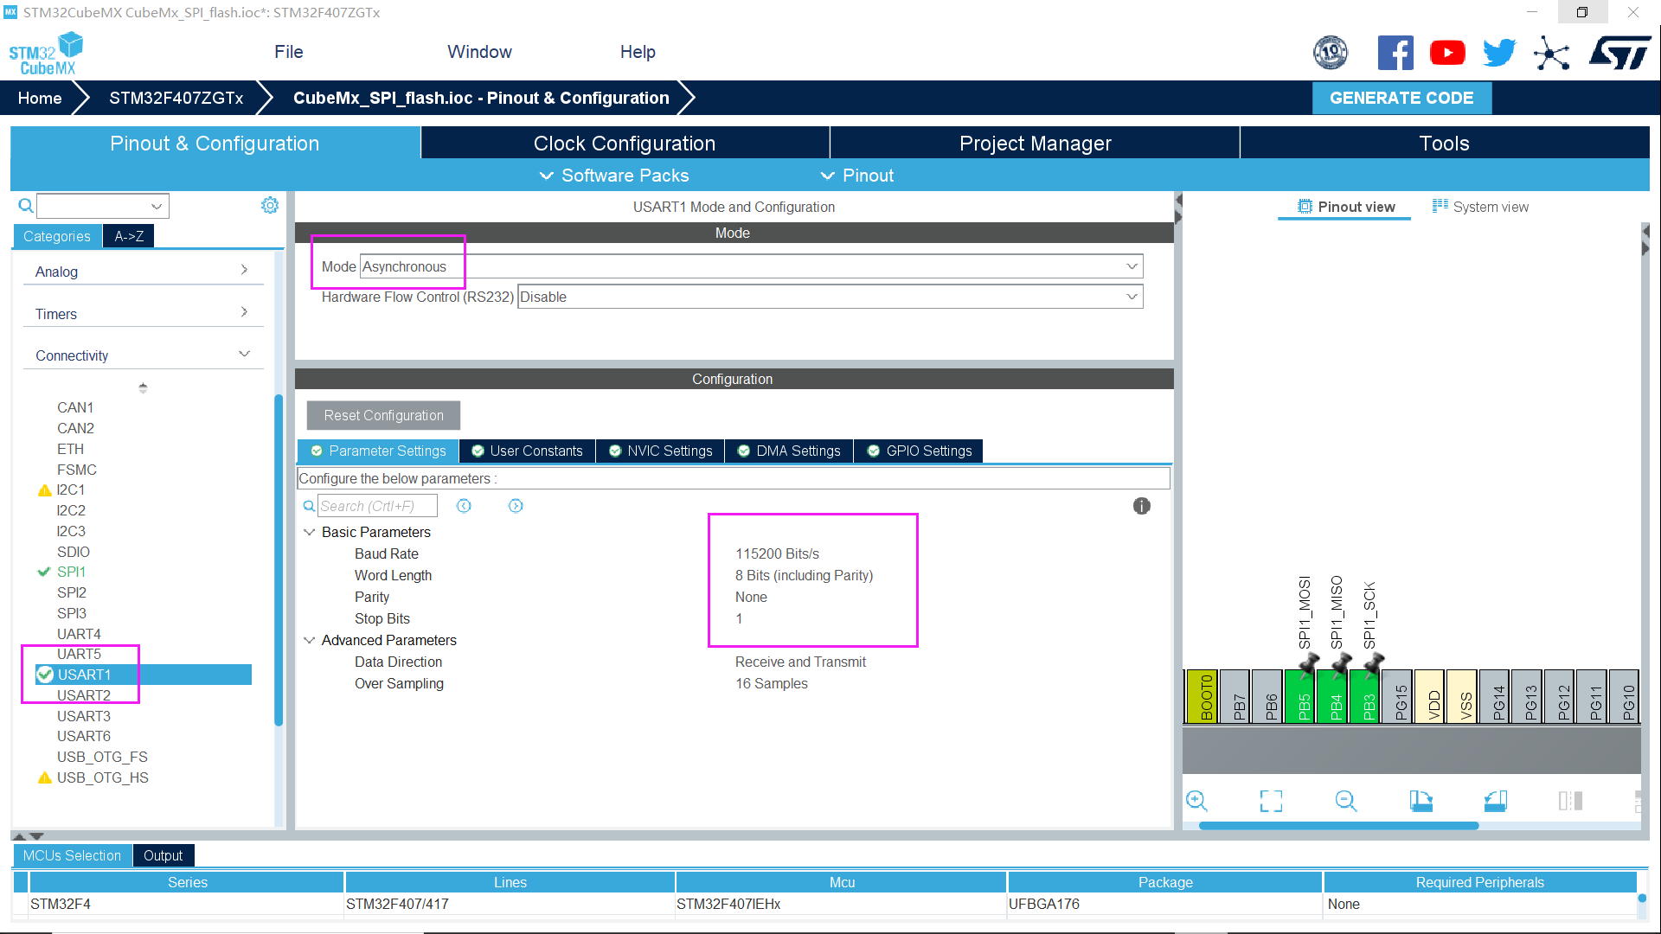Go to the previous parameter search result
The image size is (1661, 934).
464,506
